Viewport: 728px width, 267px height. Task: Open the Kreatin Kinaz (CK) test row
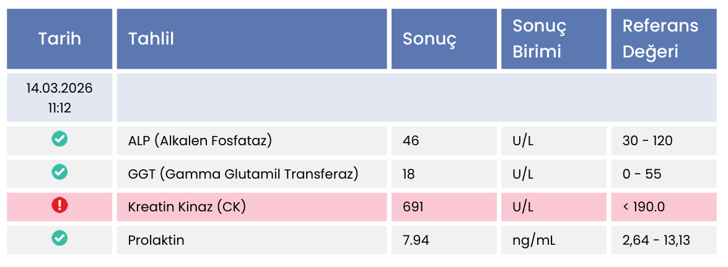pos(187,206)
